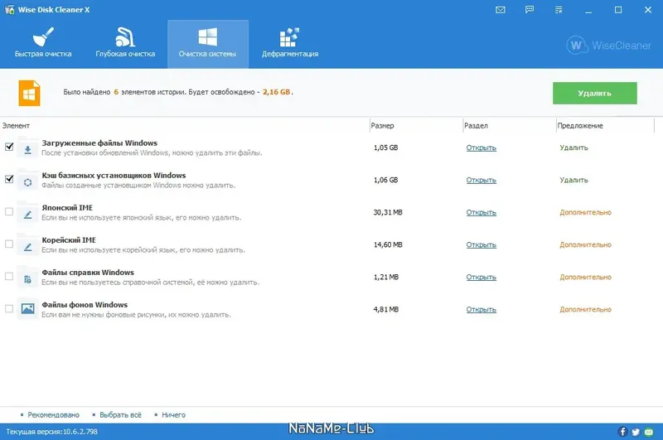The width and height of the screenshot is (663, 440).
Task: Click the 1,06 GB size value
Action: pos(385,180)
